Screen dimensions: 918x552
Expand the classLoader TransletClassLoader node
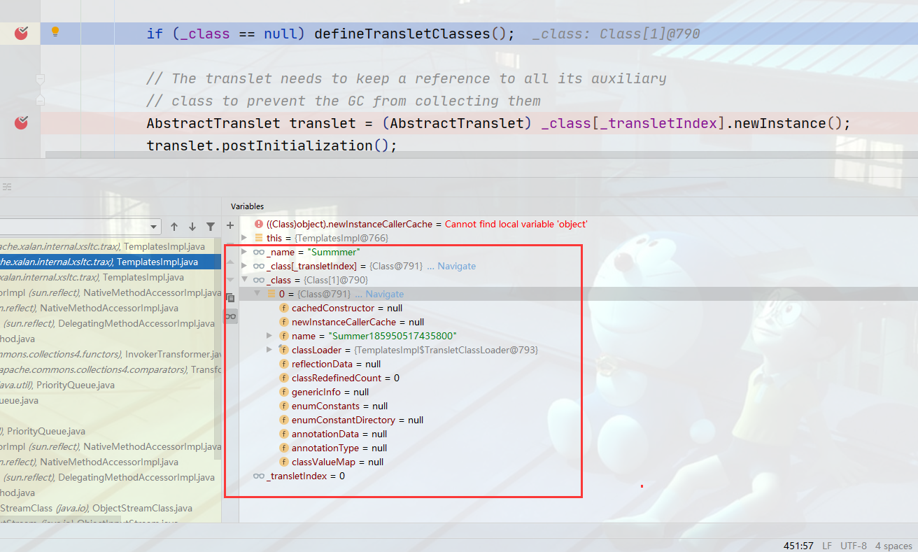click(269, 350)
